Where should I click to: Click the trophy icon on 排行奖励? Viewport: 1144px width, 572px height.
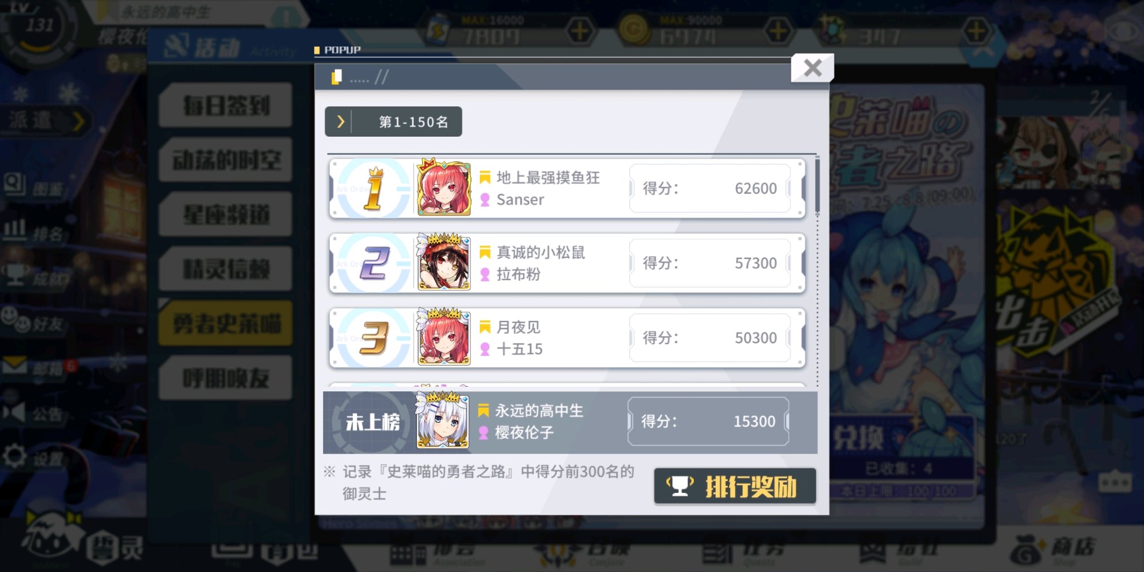point(680,486)
